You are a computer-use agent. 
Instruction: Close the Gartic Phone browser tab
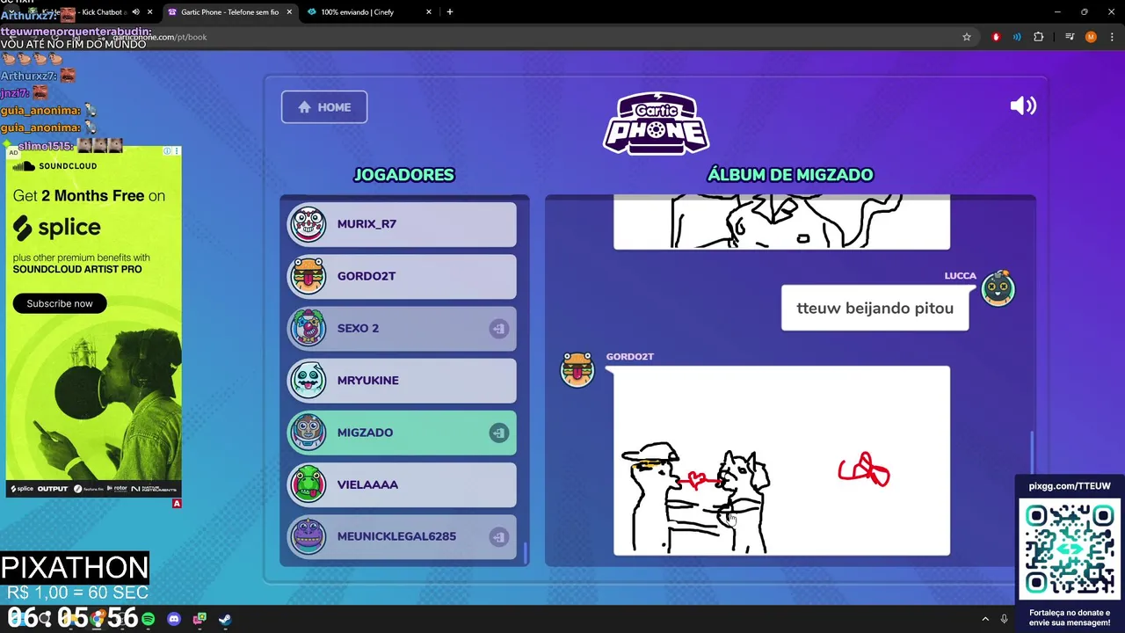(289, 12)
